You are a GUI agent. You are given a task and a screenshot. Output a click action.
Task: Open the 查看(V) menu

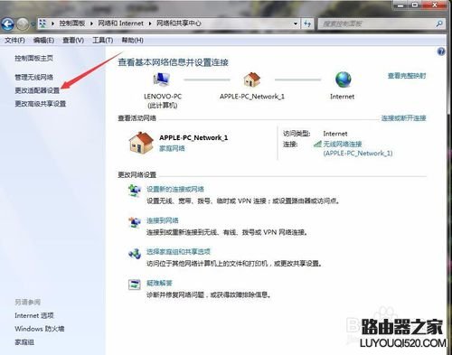[x=73, y=40]
